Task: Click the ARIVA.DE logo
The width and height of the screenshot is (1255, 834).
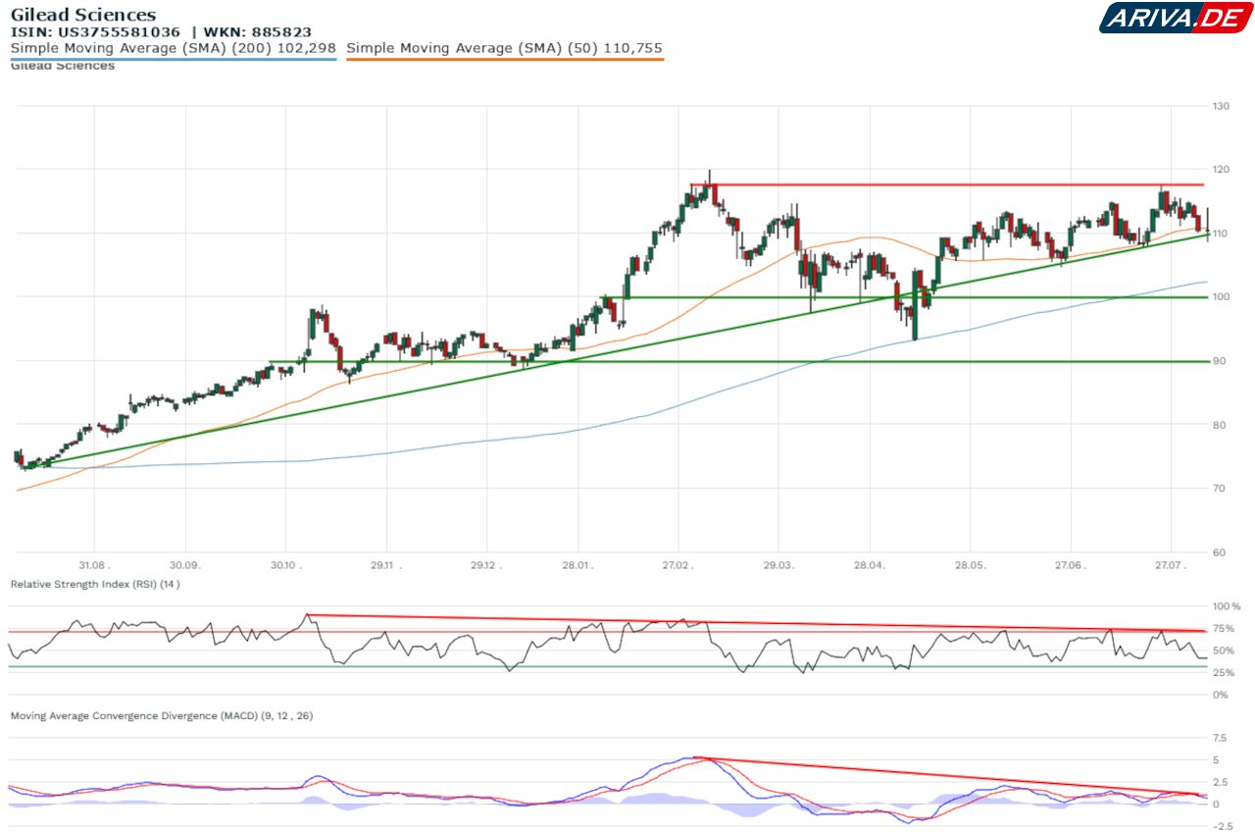Action: pyautogui.click(x=1175, y=18)
